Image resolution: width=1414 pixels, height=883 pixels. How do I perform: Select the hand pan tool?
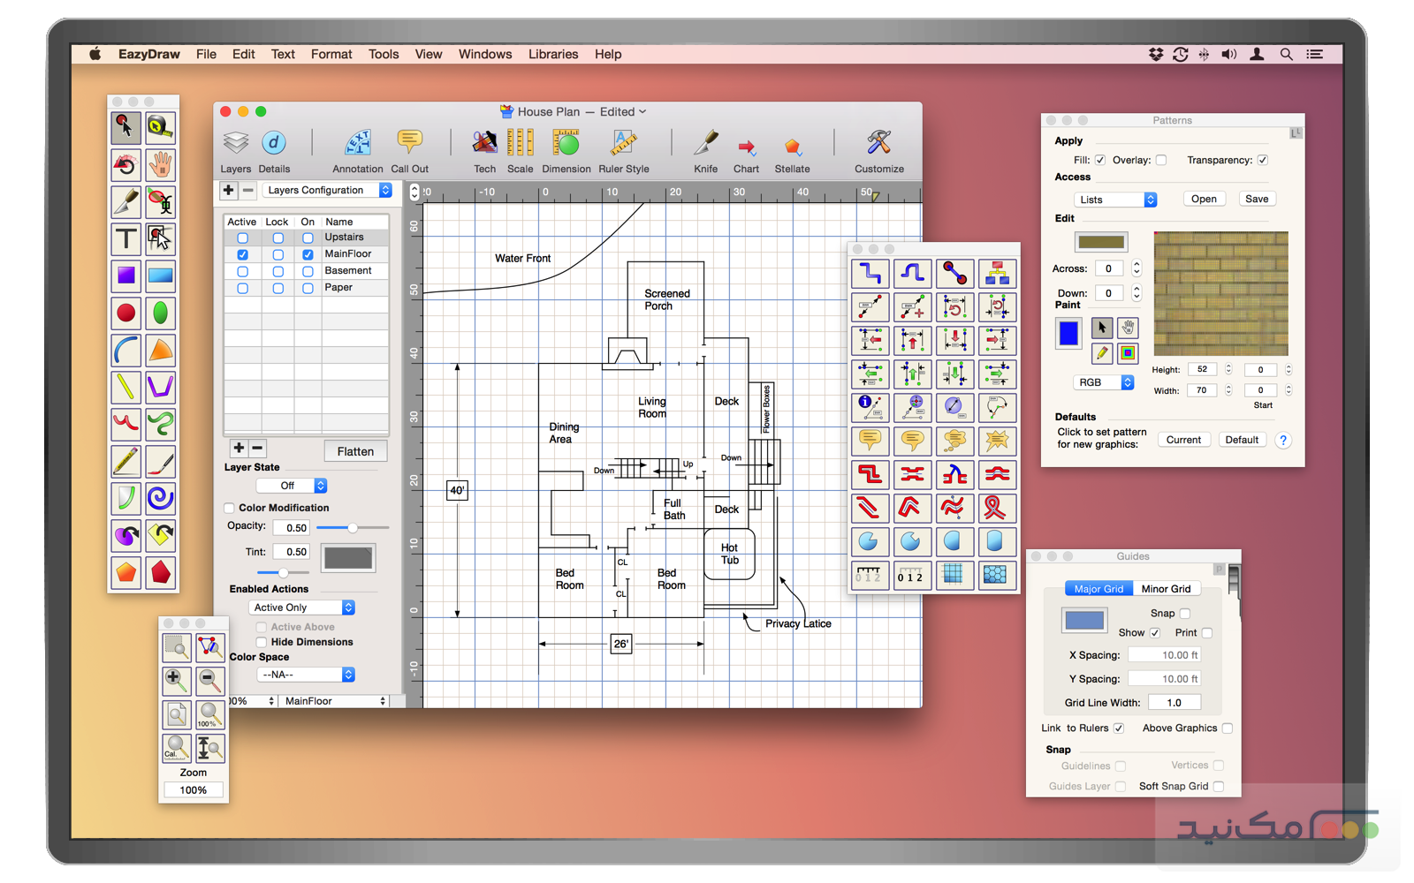coord(160,164)
